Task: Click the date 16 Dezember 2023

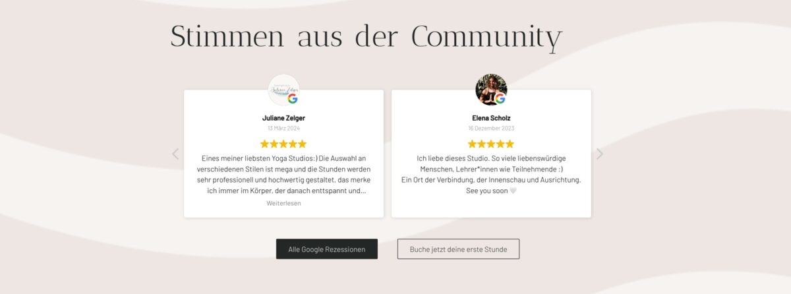Action: click(x=491, y=128)
